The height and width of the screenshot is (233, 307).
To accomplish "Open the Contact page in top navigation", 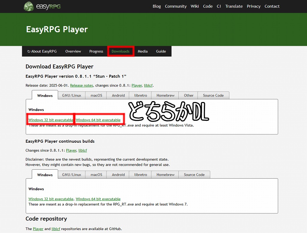I will click(272, 6).
